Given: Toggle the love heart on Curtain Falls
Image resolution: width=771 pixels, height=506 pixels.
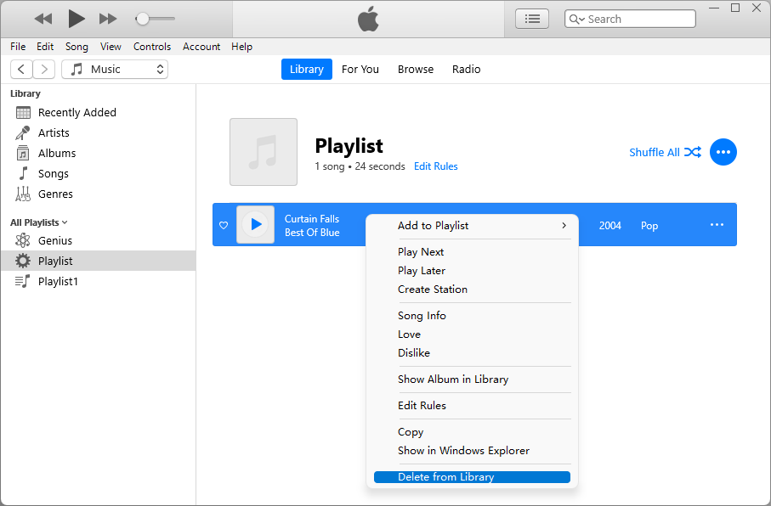Looking at the screenshot, I should click(224, 226).
